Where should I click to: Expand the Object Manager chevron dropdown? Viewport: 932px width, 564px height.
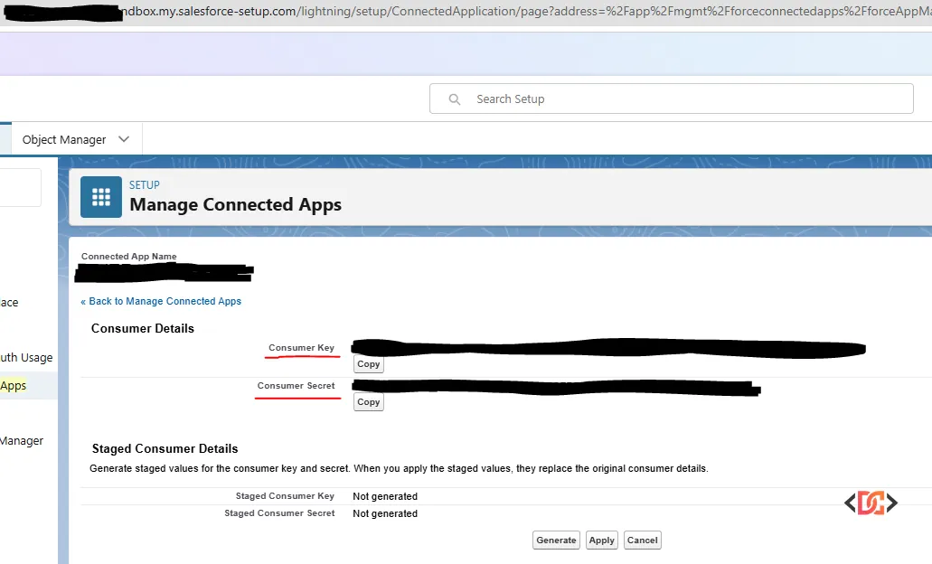click(x=124, y=139)
